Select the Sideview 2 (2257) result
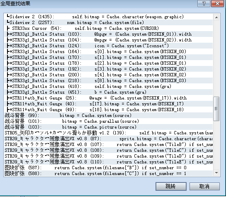This screenshot has width=226, height=197. (x=108, y=22)
